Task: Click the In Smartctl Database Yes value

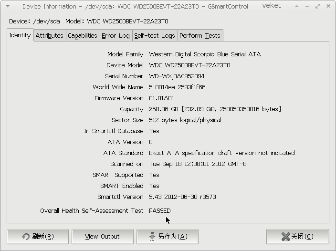Action: point(154,131)
